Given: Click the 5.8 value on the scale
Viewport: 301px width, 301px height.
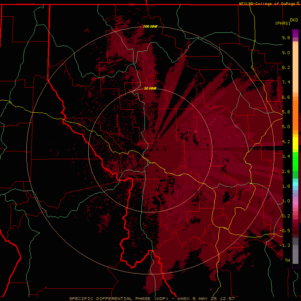Looking at the screenshot, I should 286,112.
